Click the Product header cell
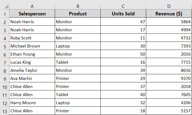 click(78, 13)
